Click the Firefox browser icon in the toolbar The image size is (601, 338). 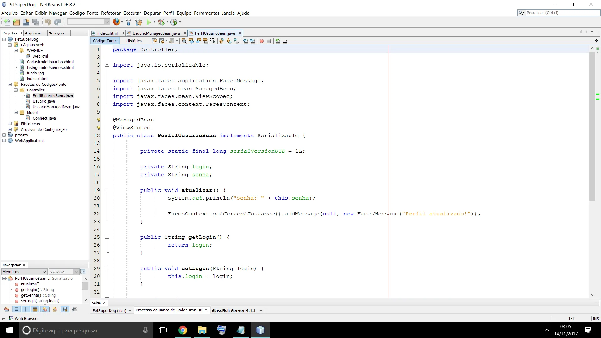[x=116, y=22]
